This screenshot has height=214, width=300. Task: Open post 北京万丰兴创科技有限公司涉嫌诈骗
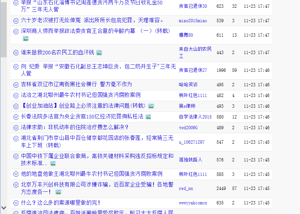(x=97, y=188)
